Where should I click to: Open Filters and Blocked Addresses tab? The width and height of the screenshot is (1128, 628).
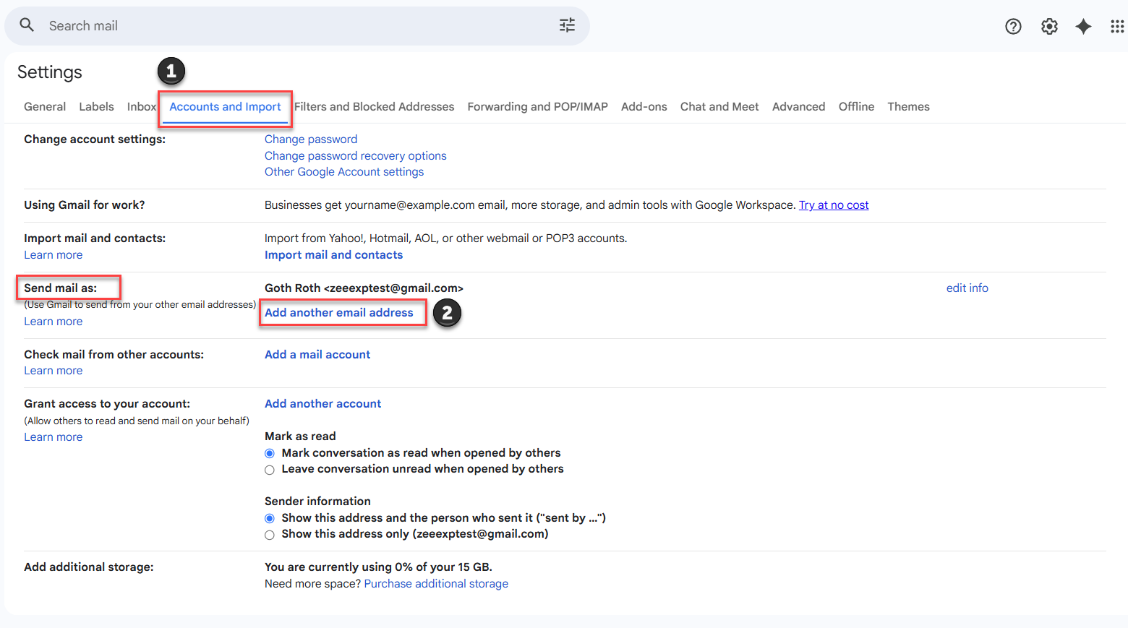point(374,107)
